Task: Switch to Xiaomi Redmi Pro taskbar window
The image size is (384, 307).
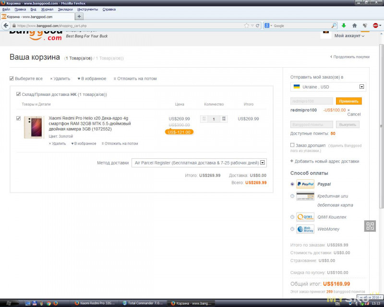Action: [95, 303]
